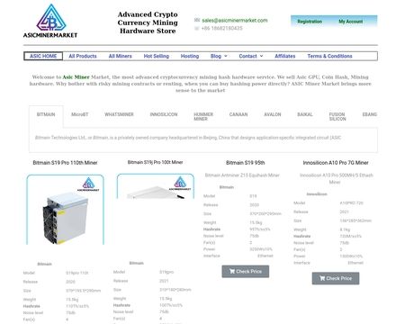The height and width of the screenshot is (324, 405).
Task: Click the Bitmain Technologies description text
Action: (188, 138)
